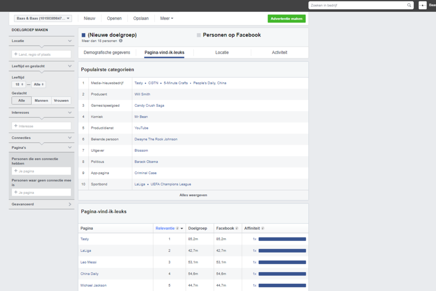Select Mannen gender option

coord(41,101)
